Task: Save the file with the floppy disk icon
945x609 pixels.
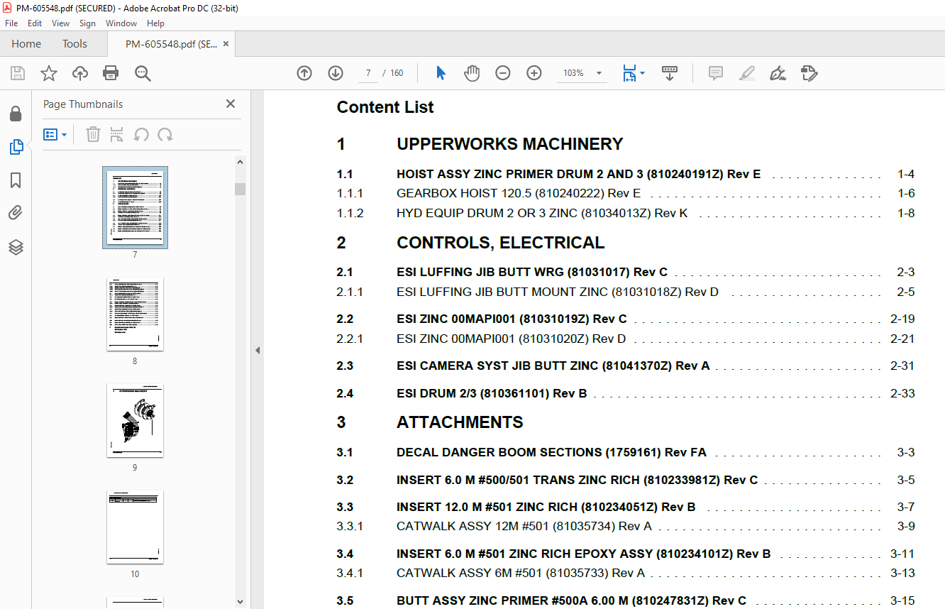Action: pos(18,73)
